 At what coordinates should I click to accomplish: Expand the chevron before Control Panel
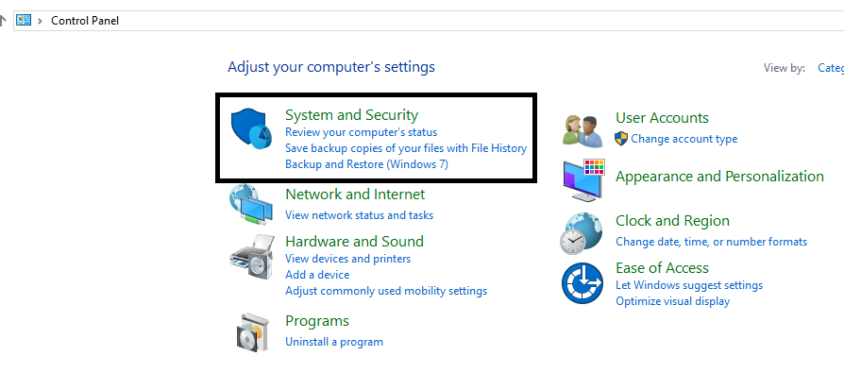coord(40,21)
